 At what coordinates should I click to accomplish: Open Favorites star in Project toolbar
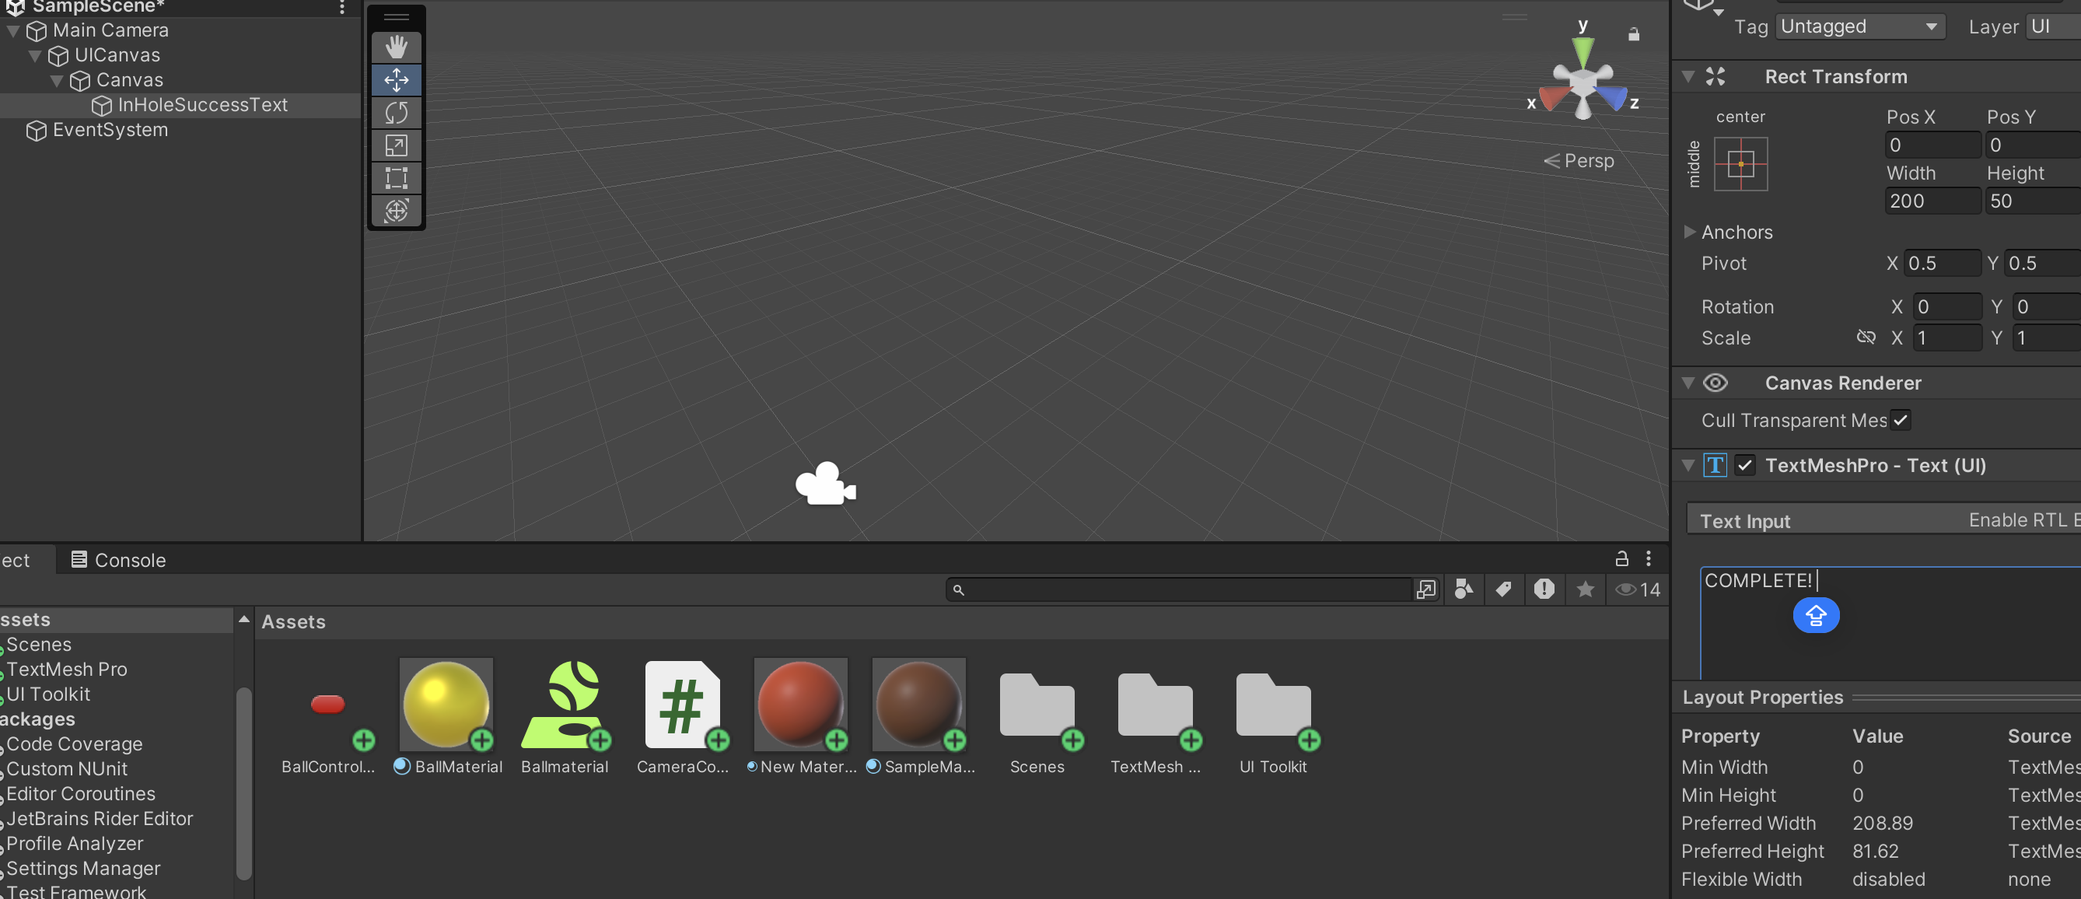(1585, 589)
